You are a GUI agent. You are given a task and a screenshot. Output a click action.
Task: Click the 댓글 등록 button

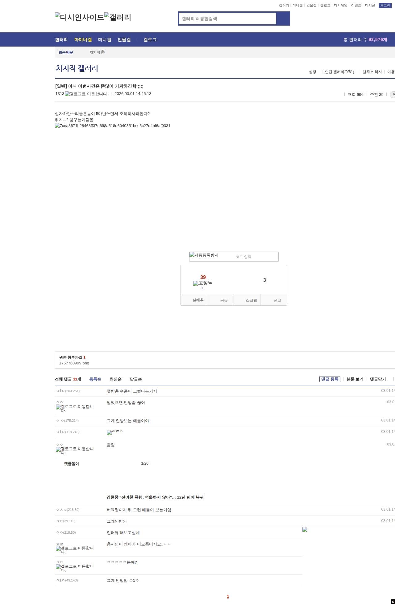click(x=330, y=379)
